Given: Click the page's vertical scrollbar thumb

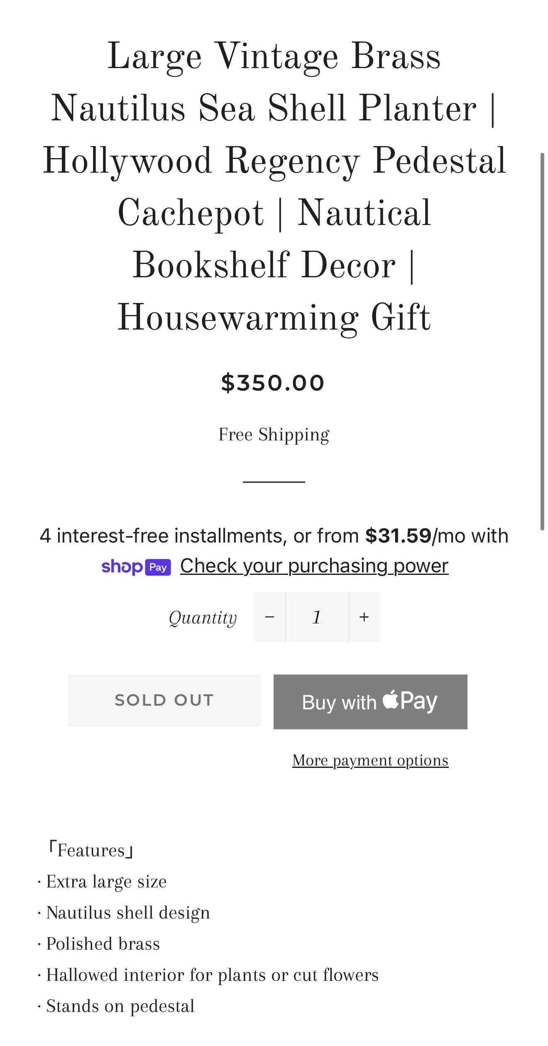Looking at the screenshot, I should coord(542,340).
